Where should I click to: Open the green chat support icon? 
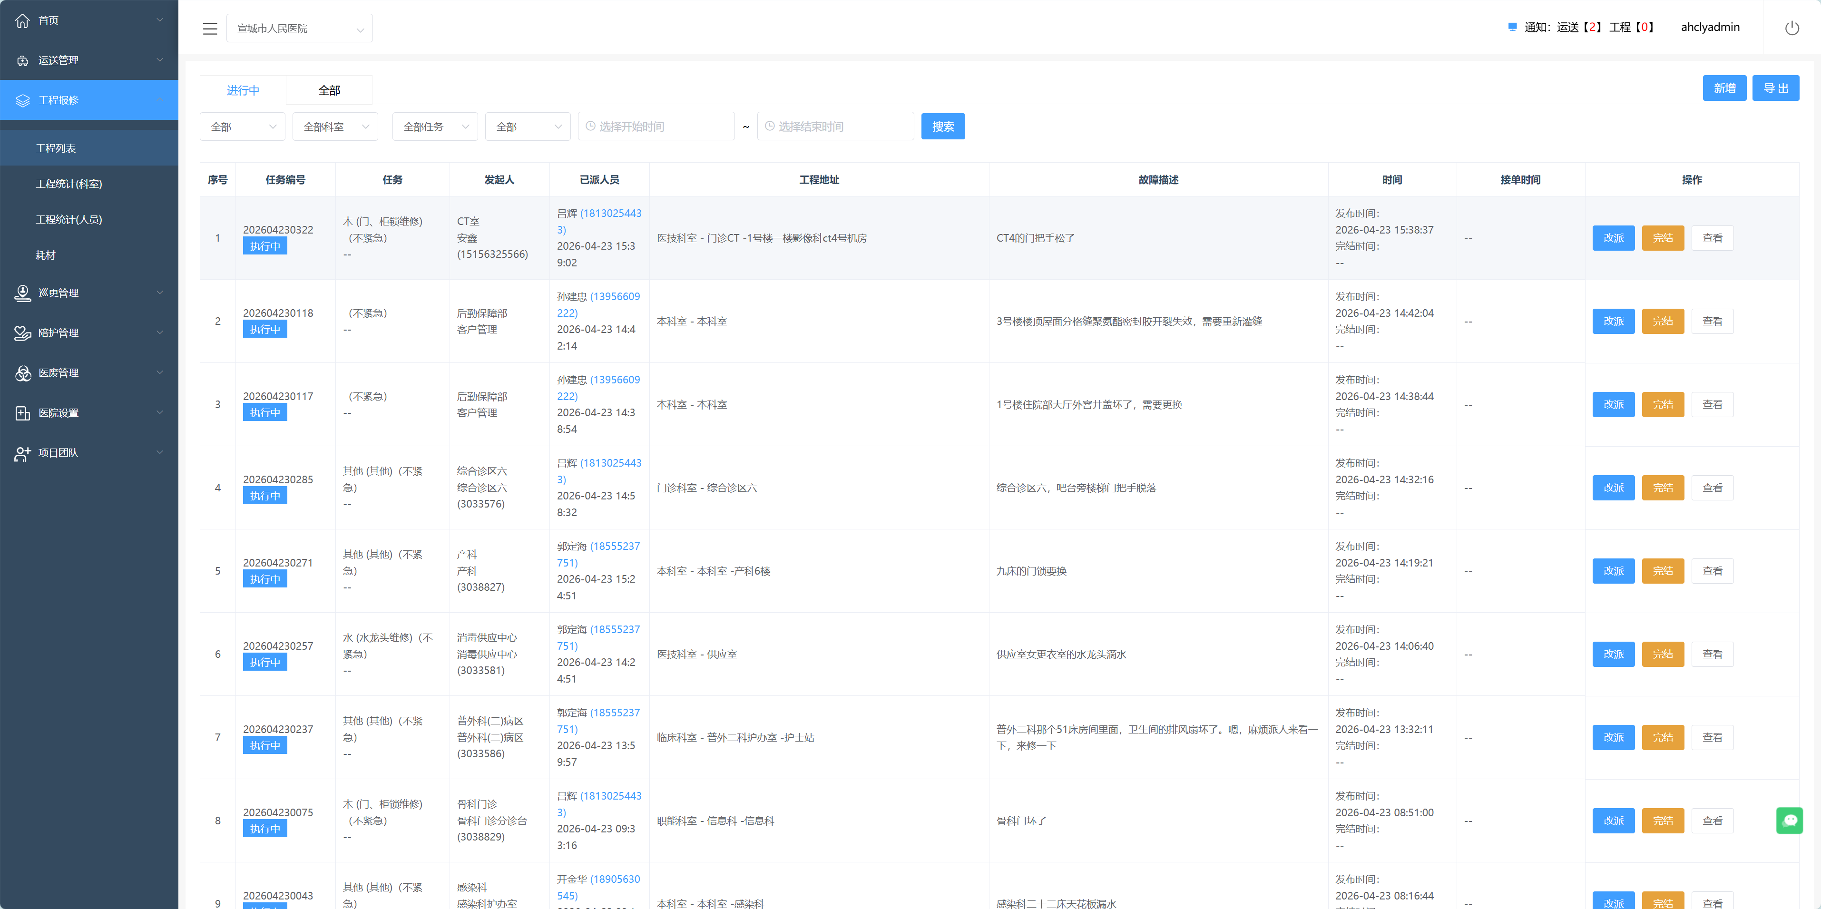1789,820
